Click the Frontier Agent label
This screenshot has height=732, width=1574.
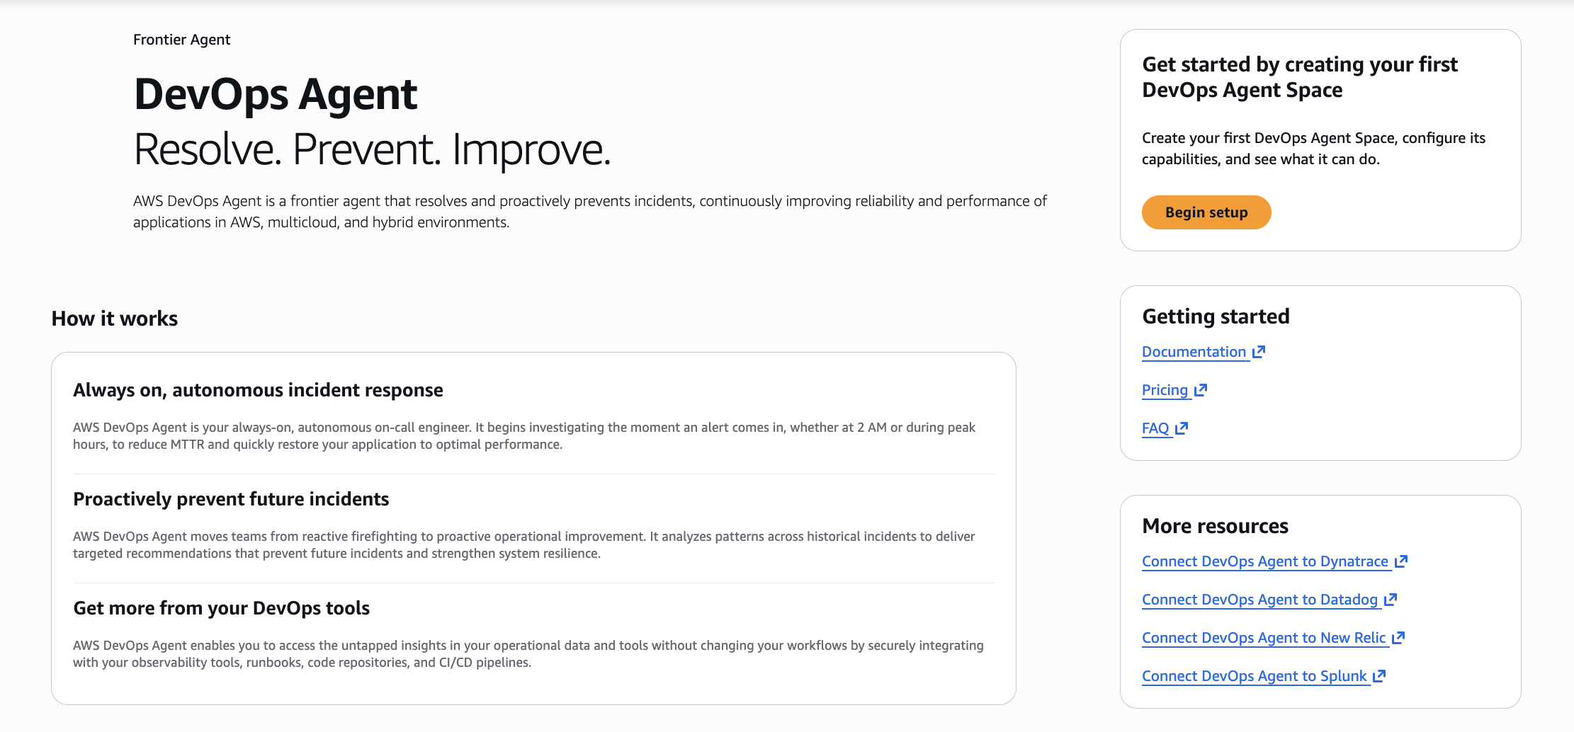tap(181, 40)
